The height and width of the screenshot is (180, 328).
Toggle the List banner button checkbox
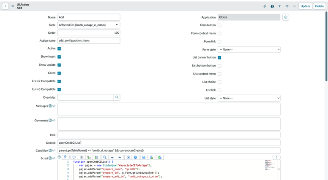(219, 58)
